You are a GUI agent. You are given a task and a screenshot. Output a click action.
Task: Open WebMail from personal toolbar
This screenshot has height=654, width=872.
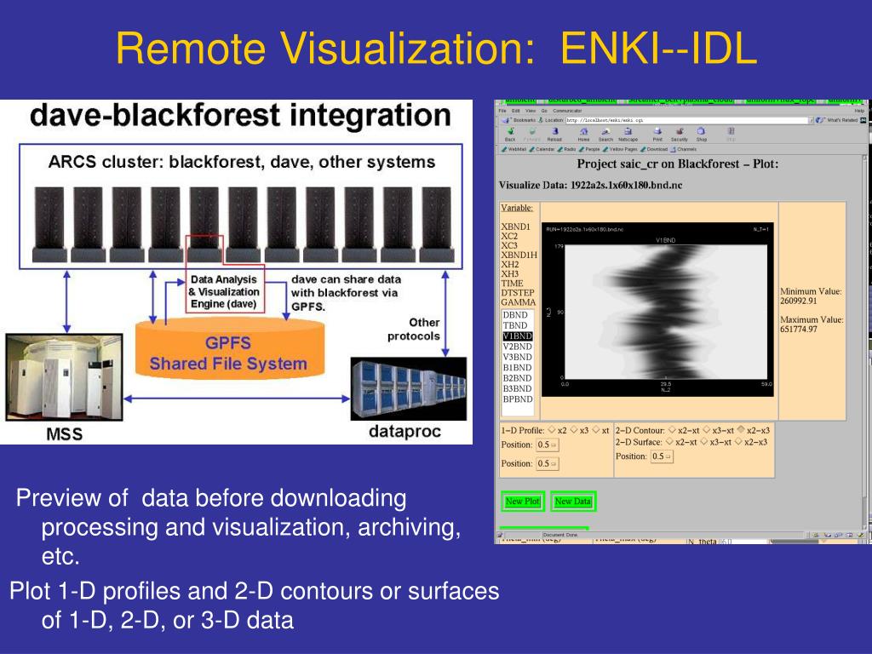pyautogui.click(x=513, y=149)
